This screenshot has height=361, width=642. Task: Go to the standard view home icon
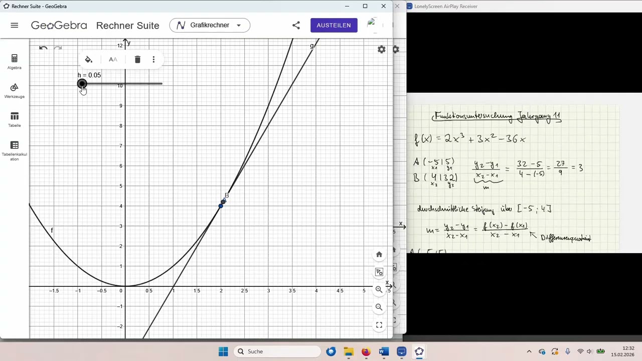379,255
